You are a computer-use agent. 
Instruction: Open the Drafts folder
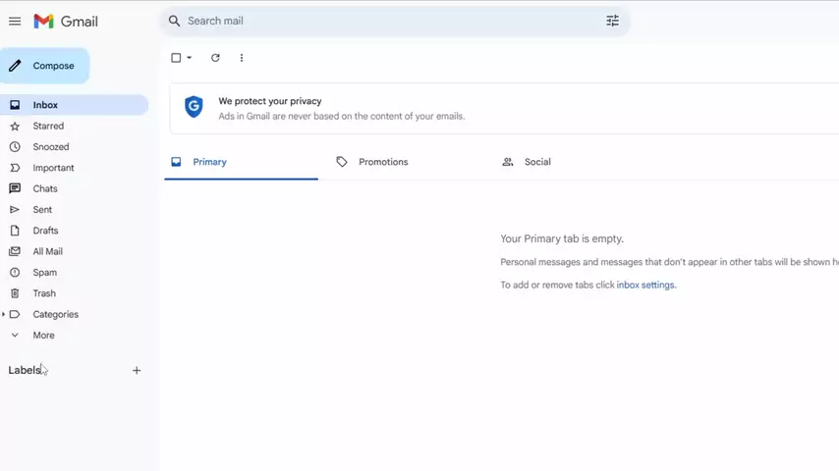[x=45, y=231]
